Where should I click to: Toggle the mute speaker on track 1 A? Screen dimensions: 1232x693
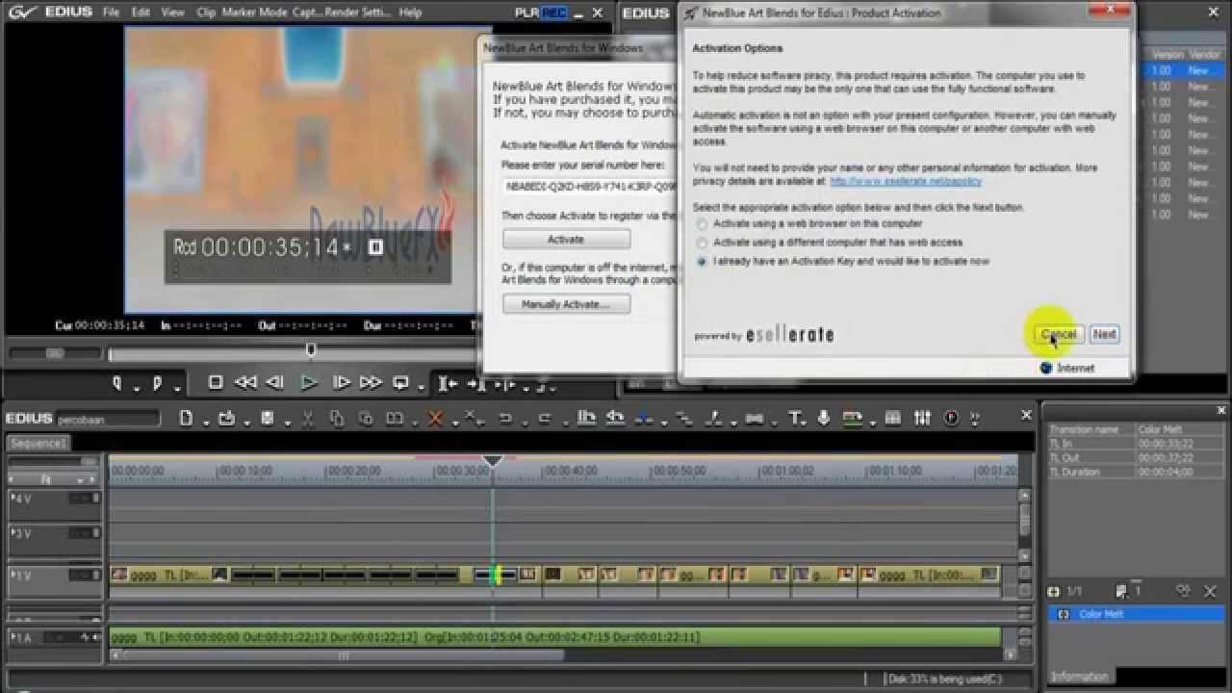tap(95, 637)
